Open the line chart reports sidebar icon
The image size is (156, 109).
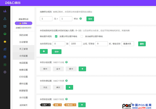click(x=5, y=49)
